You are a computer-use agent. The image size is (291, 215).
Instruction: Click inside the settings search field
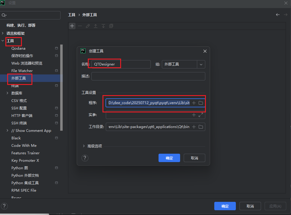(30, 15)
